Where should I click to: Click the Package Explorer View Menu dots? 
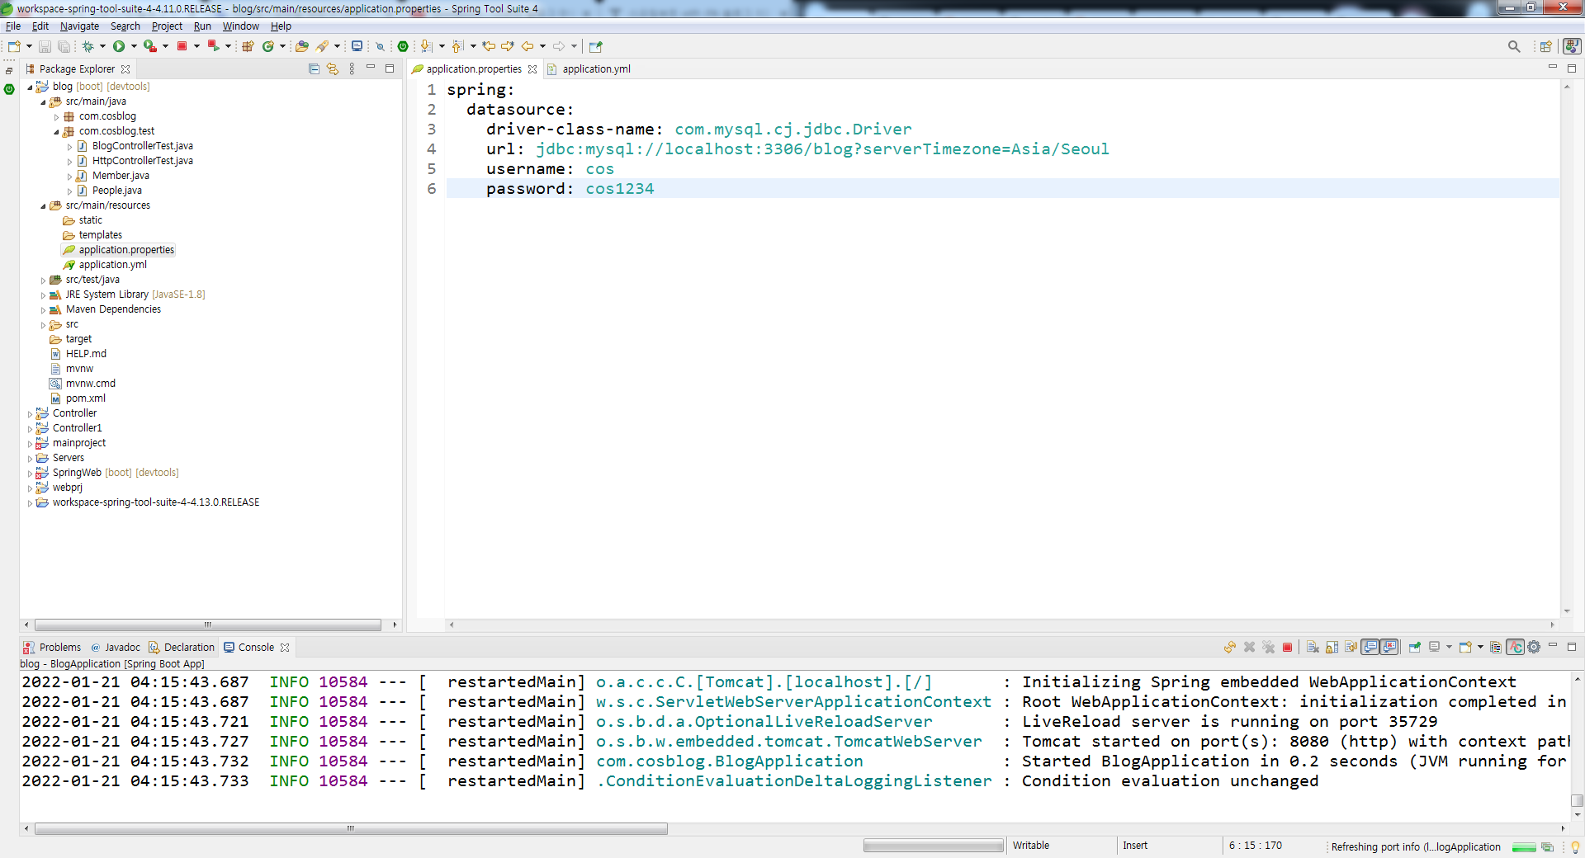352,68
